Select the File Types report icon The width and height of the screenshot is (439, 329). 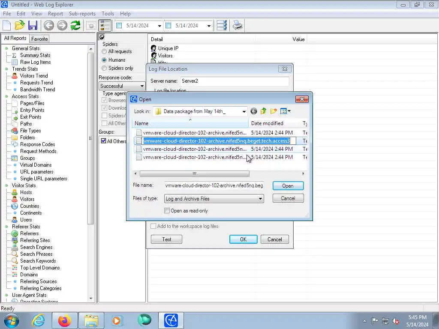pyautogui.click(x=15, y=131)
